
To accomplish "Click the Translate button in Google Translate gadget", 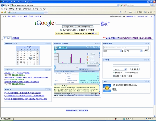I will [x=147, y=51].
